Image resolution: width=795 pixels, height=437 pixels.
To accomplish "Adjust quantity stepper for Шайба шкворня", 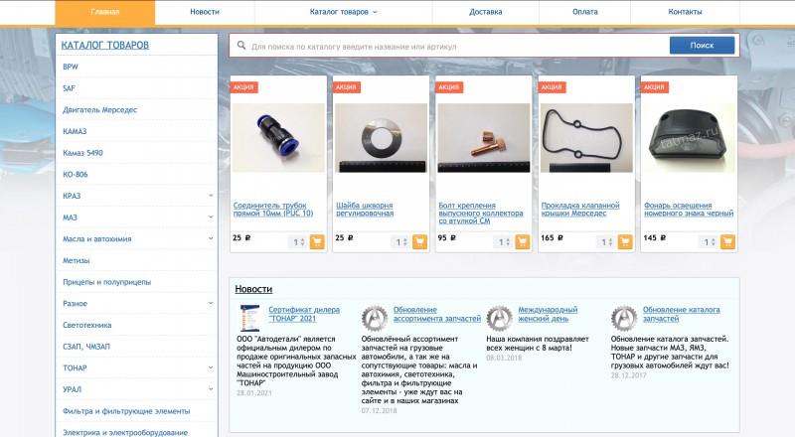I will click(x=405, y=242).
